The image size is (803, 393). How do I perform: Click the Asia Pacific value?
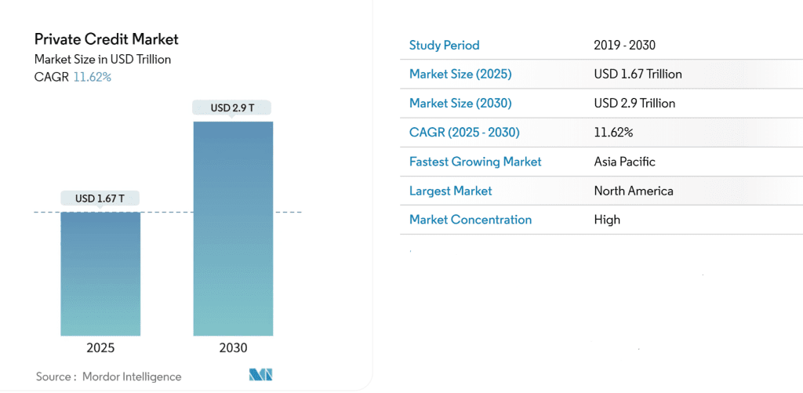tap(624, 162)
